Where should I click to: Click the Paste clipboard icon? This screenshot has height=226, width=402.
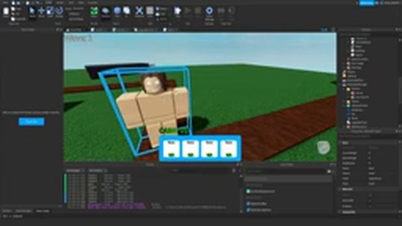click(x=6, y=12)
